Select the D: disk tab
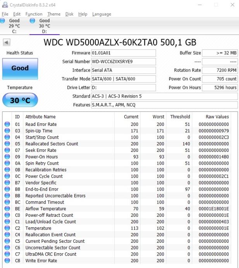Viewport: 239px width, 268px height. pyautogui.click(x=45, y=26)
